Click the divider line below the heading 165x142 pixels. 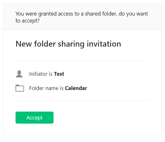pyautogui.click(x=82, y=61)
